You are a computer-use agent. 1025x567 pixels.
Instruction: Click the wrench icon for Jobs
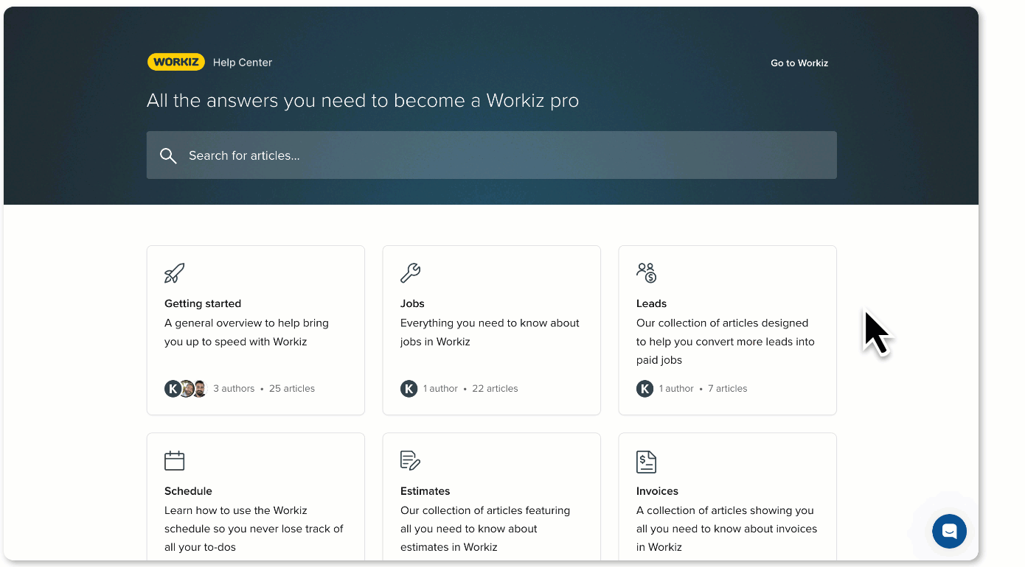coord(410,273)
